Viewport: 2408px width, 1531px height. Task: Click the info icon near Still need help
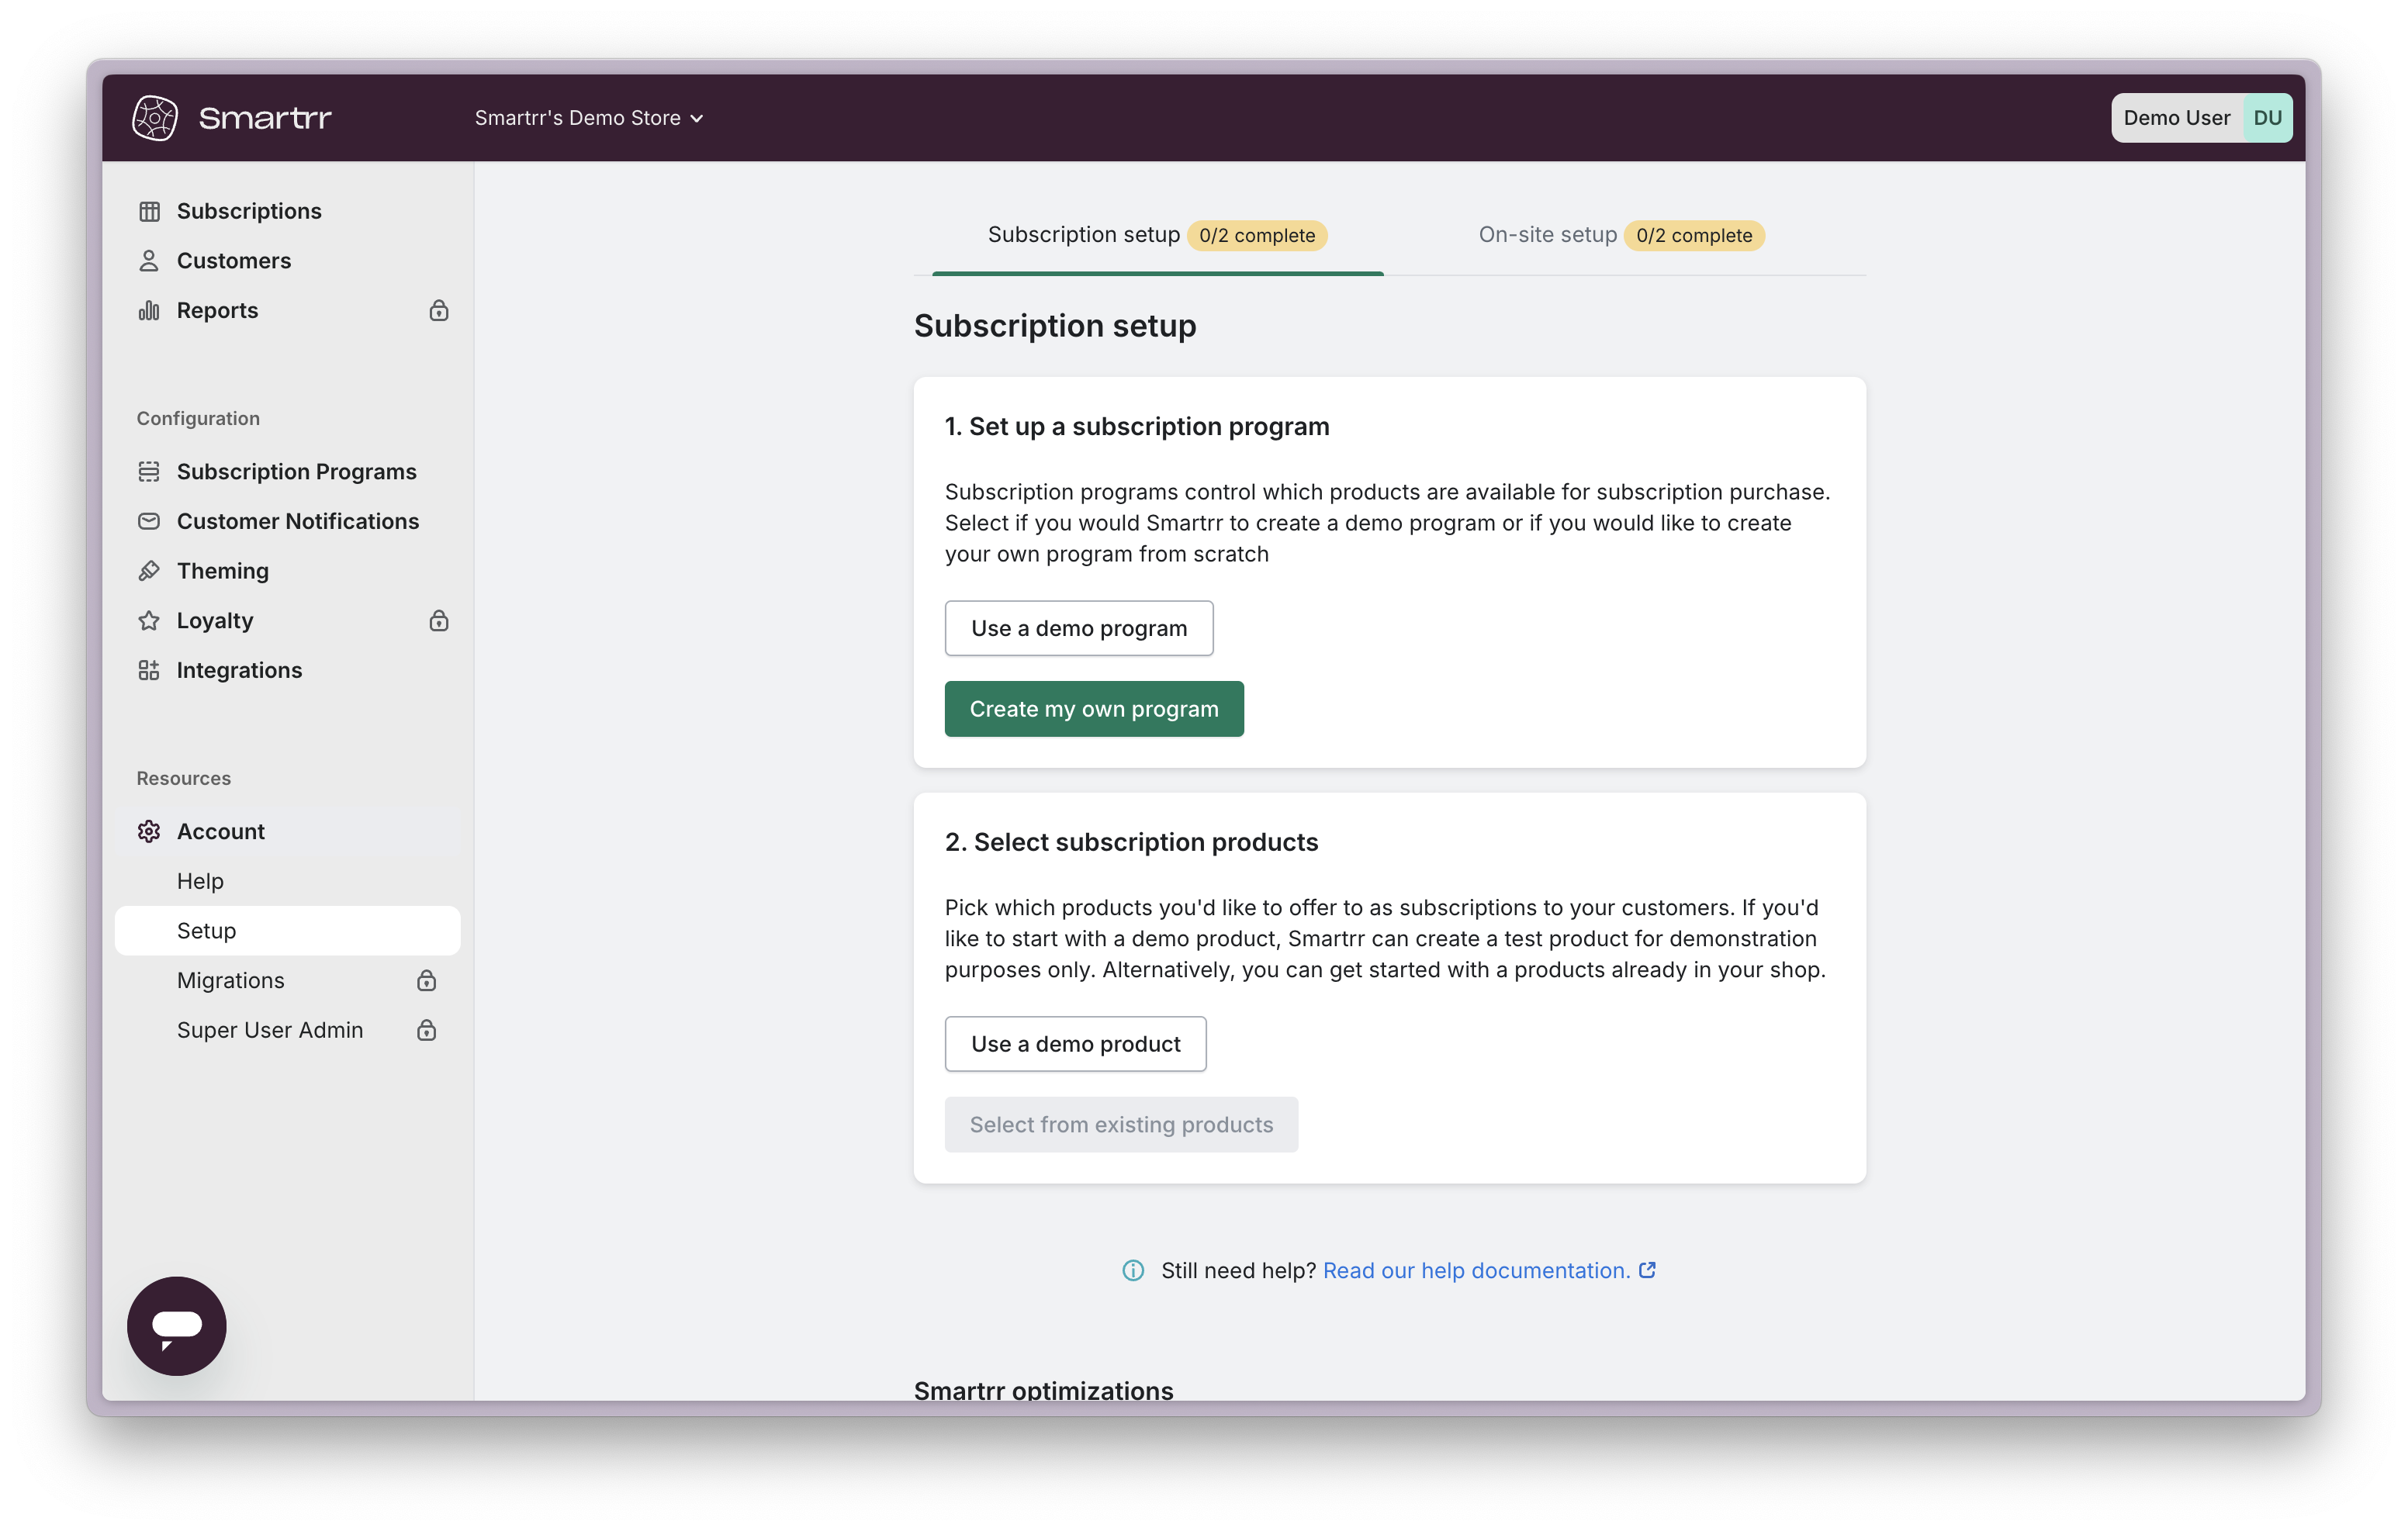coord(1133,1270)
